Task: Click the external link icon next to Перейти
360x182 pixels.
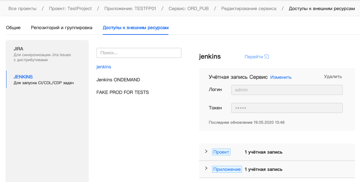Action: 267,57
